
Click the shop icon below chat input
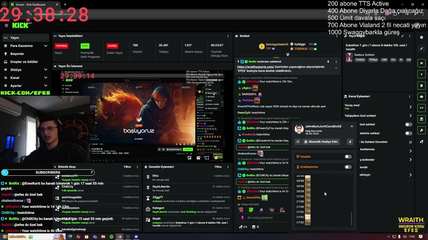253,227
